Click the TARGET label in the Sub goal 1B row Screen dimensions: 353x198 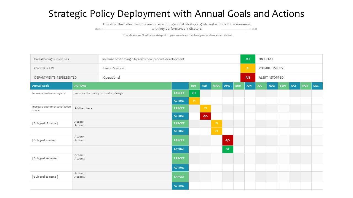coord(180,123)
